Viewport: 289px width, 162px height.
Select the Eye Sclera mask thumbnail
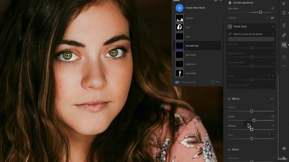179,55
